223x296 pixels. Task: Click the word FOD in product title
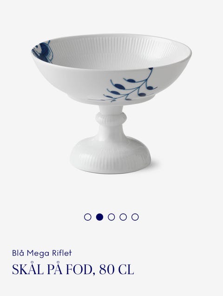tap(79, 270)
